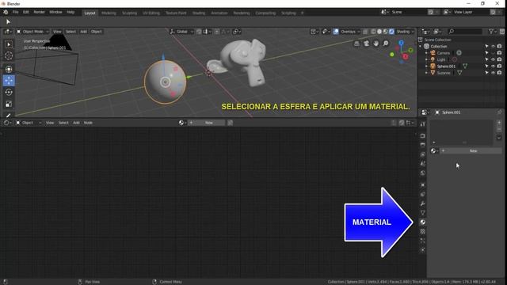Toggle visibility eye for Sphere.001
Screen dimensions: 507x285
493,66
